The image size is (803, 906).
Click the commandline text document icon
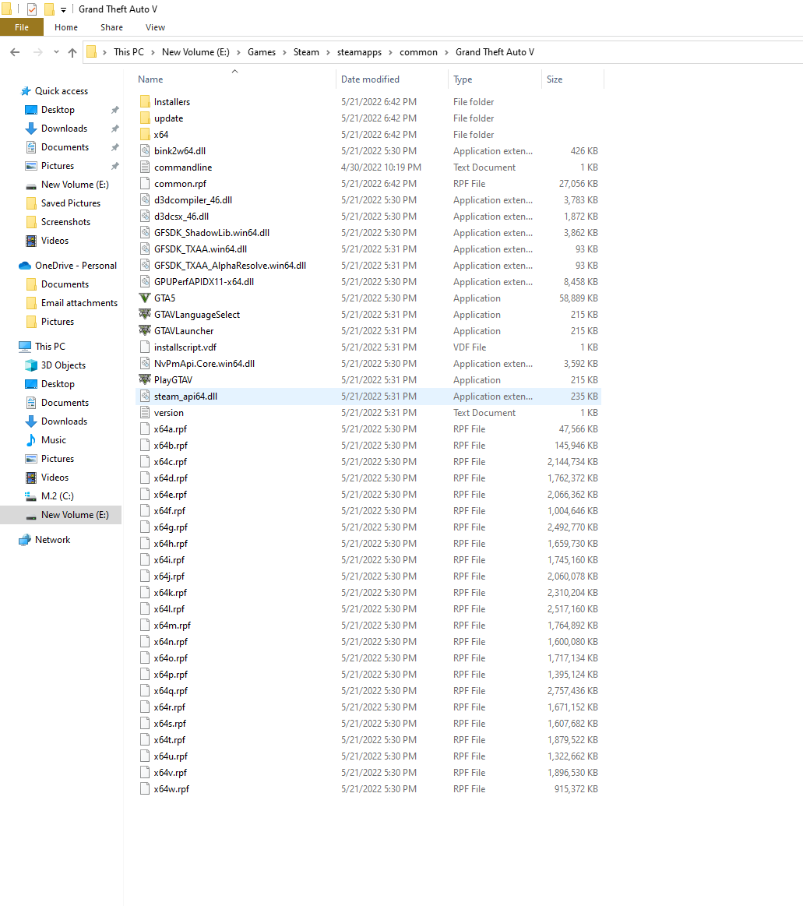(145, 167)
